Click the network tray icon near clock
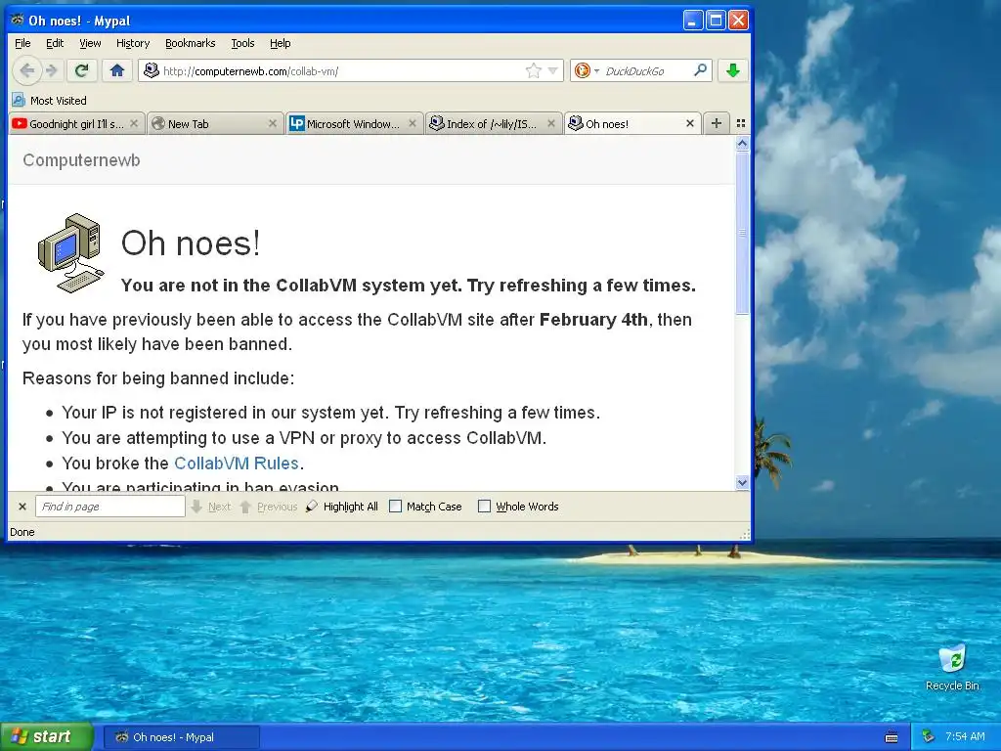Screen dimensions: 1001x751 (929, 736)
